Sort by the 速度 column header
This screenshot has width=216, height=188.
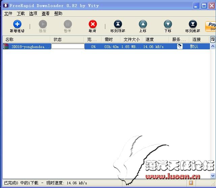click(x=156, y=40)
